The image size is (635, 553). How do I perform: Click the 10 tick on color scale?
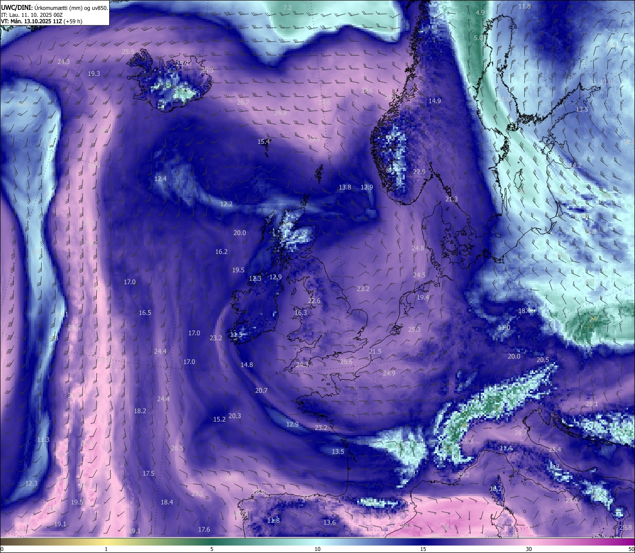pyautogui.click(x=317, y=549)
